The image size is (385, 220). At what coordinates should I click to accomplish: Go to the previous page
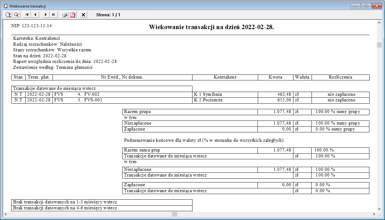35,15
